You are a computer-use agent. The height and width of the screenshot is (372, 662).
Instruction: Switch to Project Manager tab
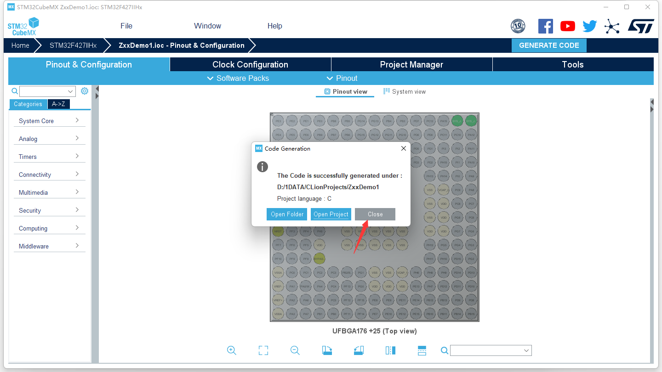click(x=412, y=64)
